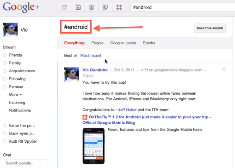Click the Stream heading in sidebar
This screenshot has height=168, width=235.
coord(9,47)
